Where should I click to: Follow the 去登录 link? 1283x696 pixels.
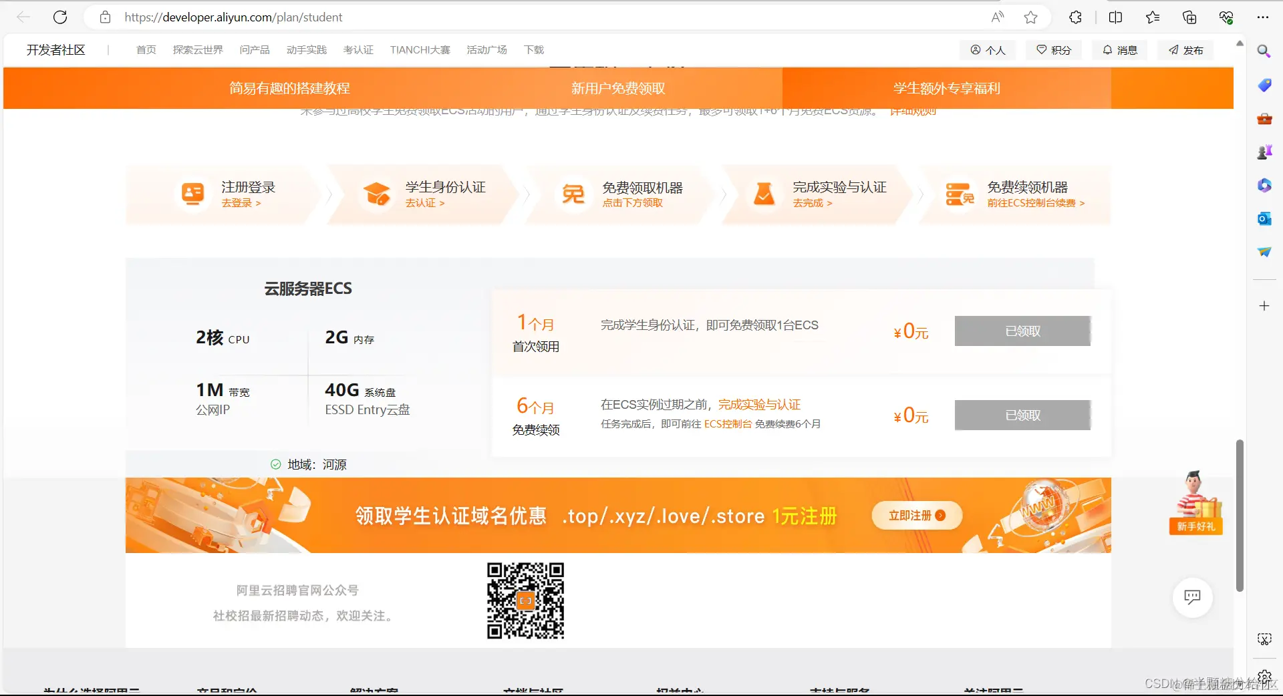click(x=241, y=203)
